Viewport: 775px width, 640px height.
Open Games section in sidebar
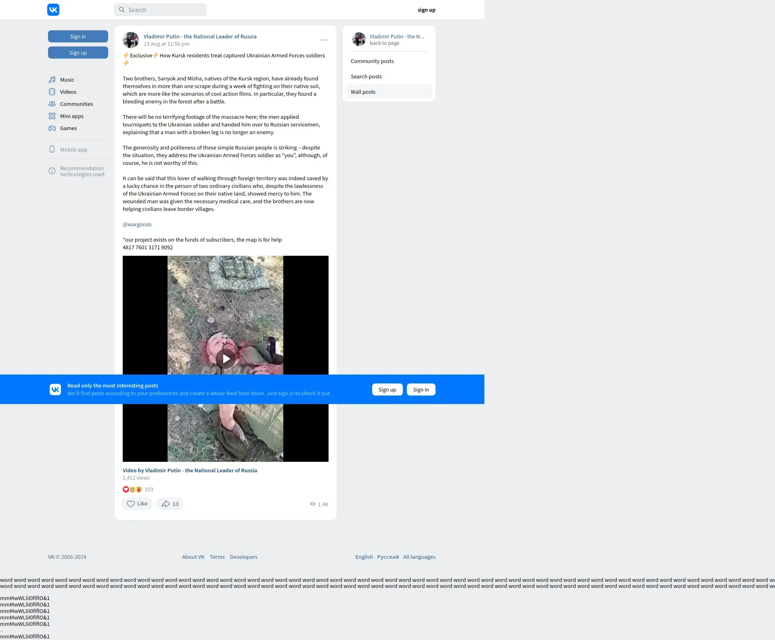click(68, 128)
